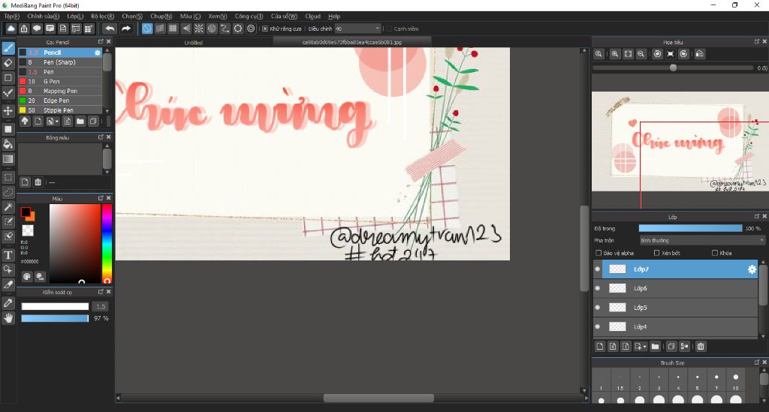Select the Brush tool in left toolbar

coord(8,48)
